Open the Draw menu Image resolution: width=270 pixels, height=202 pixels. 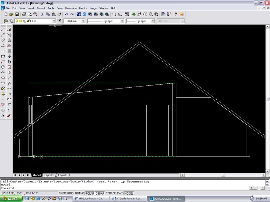pos(59,8)
